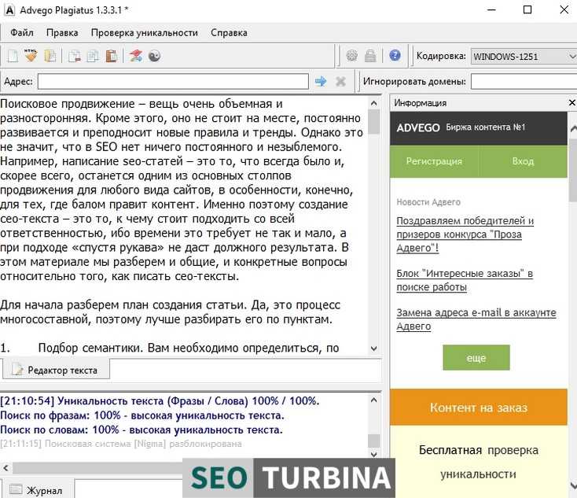Open the Файл menu
577x498 pixels.
(22, 33)
